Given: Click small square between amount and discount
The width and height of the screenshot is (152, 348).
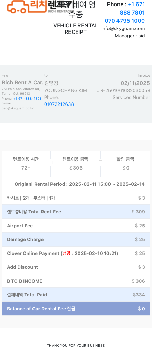Looking at the screenshot, I should [x=101, y=162].
